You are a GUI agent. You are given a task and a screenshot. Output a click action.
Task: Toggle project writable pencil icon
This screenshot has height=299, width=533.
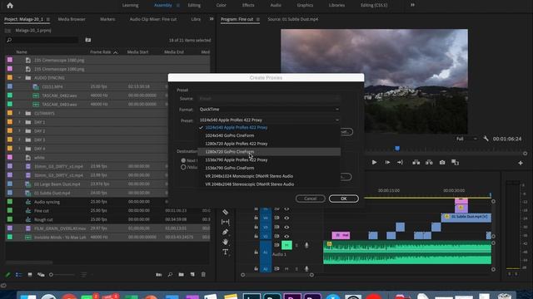[x=7, y=275]
